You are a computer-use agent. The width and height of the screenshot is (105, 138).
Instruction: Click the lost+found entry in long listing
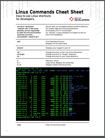[74, 90]
